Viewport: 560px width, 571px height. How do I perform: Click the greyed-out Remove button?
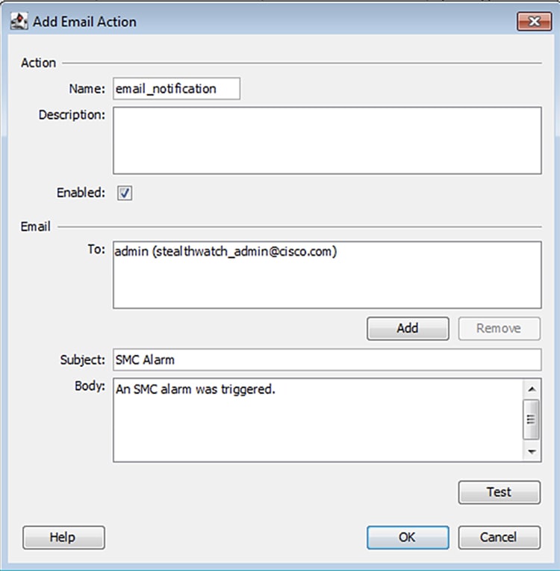click(500, 328)
